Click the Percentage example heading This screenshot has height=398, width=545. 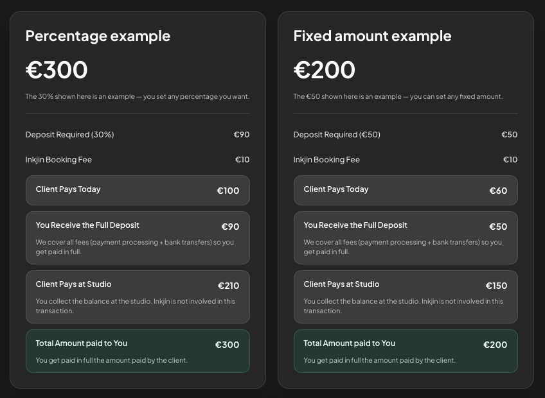click(x=98, y=37)
